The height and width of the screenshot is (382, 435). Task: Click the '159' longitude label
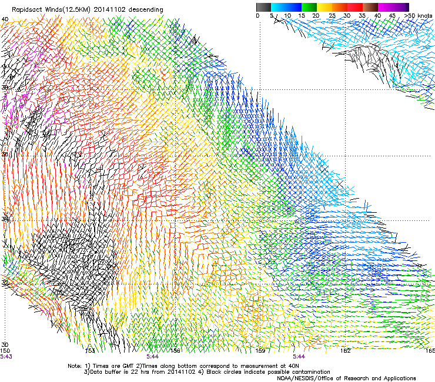pos(260,351)
